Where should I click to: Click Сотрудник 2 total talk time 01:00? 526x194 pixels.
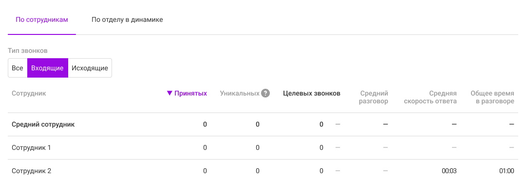pos(507,171)
